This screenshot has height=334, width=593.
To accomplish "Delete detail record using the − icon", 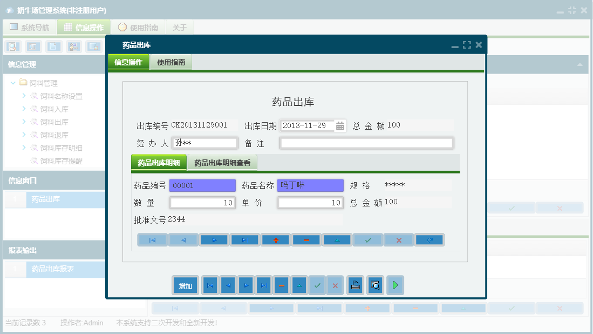I will 306,239.
